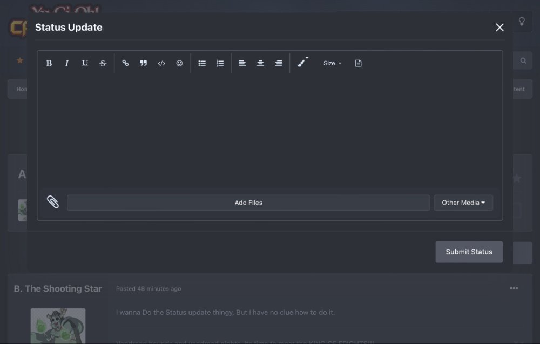Open the text color brush picker
The image size is (540, 344).
click(302, 63)
